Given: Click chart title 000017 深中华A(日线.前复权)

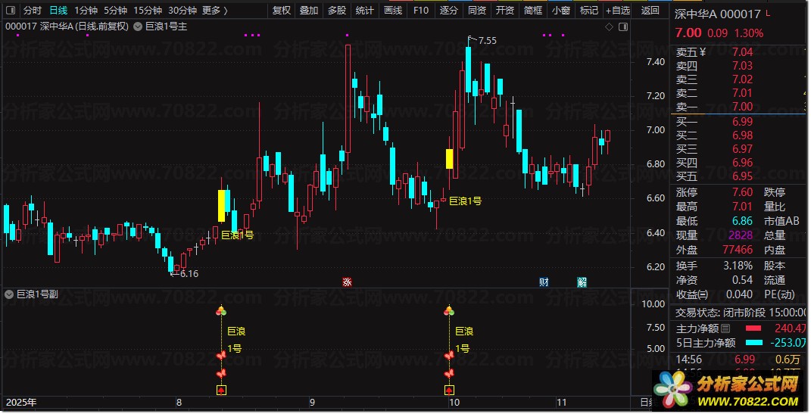Looking at the screenshot, I should click(x=67, y=26).
